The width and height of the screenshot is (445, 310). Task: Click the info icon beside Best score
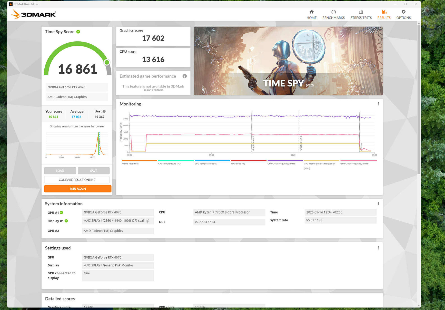point(104,111)
